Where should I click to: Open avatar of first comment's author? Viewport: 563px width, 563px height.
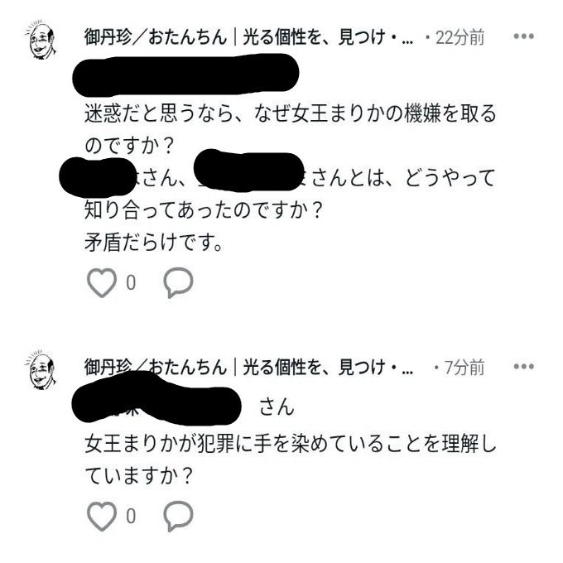[41, 40]
